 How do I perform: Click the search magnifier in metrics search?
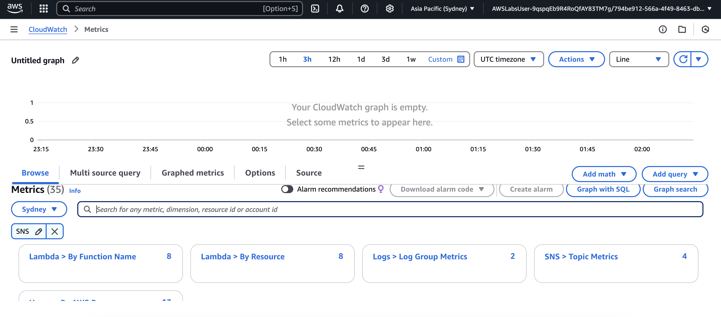pos(87,209)
